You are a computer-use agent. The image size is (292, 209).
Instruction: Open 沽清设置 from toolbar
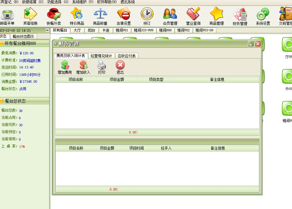click(x=124, y=16)
